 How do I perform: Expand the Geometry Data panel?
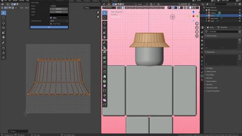(x=212, y=88)
